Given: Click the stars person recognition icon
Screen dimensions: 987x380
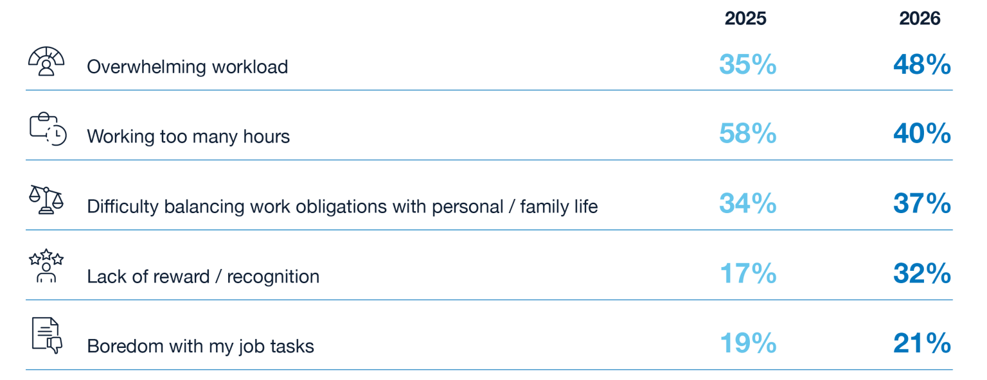Looking at the screenshot, I should point(46,266).
